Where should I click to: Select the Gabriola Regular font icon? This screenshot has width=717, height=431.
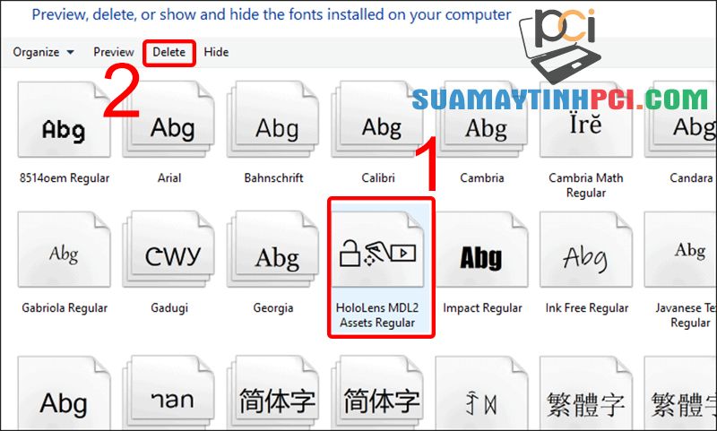(x=64, y=250)
